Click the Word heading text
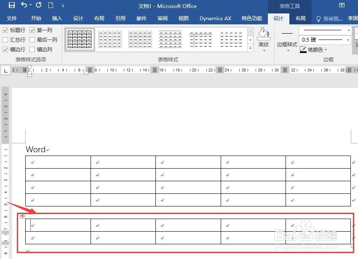Image resolution: width=358 pixels, height=259 pixels. point(36,149)
